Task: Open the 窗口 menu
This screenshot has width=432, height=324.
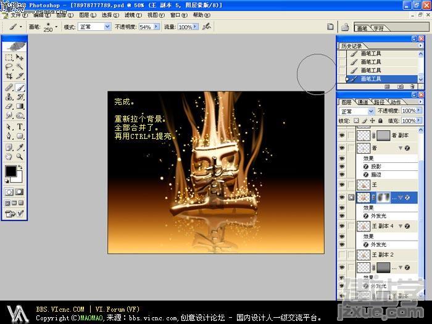Action: point(178,15)
